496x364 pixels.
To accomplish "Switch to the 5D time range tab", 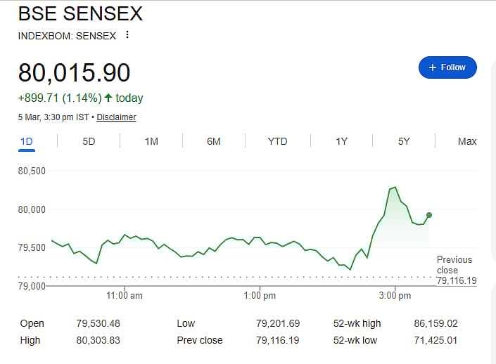I will pos(89,141).
